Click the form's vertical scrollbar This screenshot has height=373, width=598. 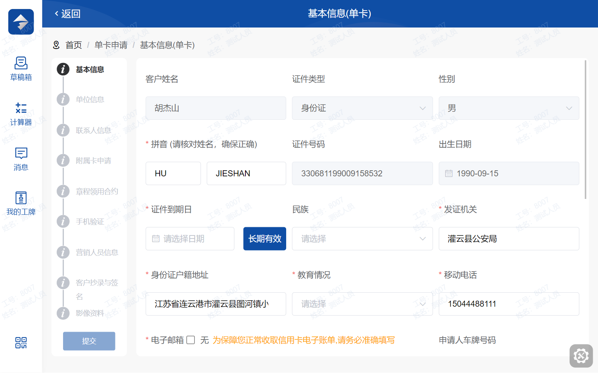click(x=586, y=129)
